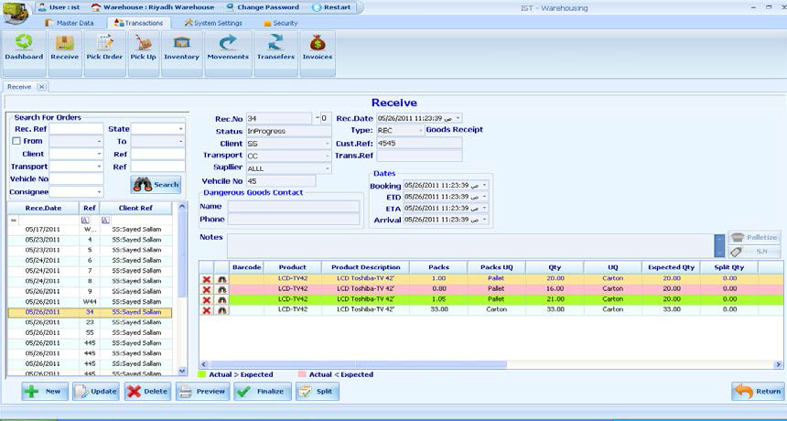Click the Receive toolbar icon
Screen dimensions: 787x421
pos(64,48)
